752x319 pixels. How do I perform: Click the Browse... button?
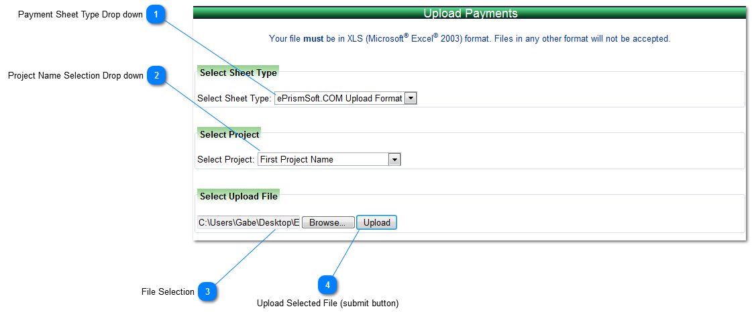pos(328,222)
